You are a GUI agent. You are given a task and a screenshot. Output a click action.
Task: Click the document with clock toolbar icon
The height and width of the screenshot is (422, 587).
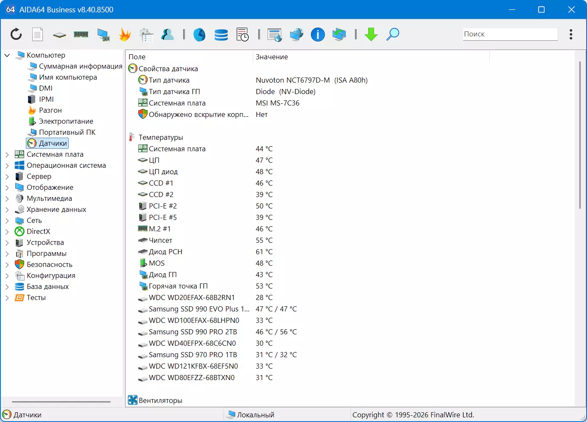(x=243, y=34)
